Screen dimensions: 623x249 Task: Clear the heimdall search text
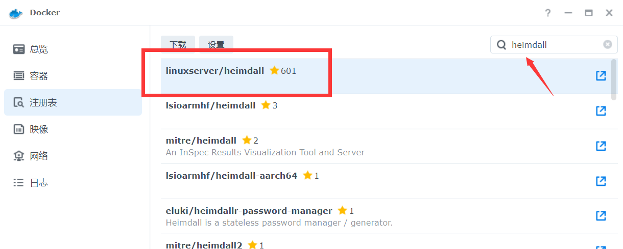point(607,45)
